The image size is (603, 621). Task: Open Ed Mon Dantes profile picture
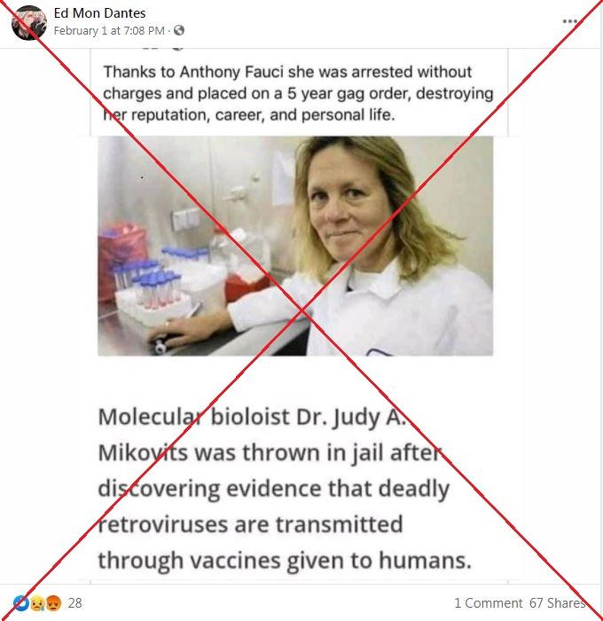29,22
